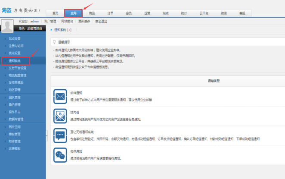Open the 微店 tab
This screenshot has height=179, width=285.
tap(224, 13)
